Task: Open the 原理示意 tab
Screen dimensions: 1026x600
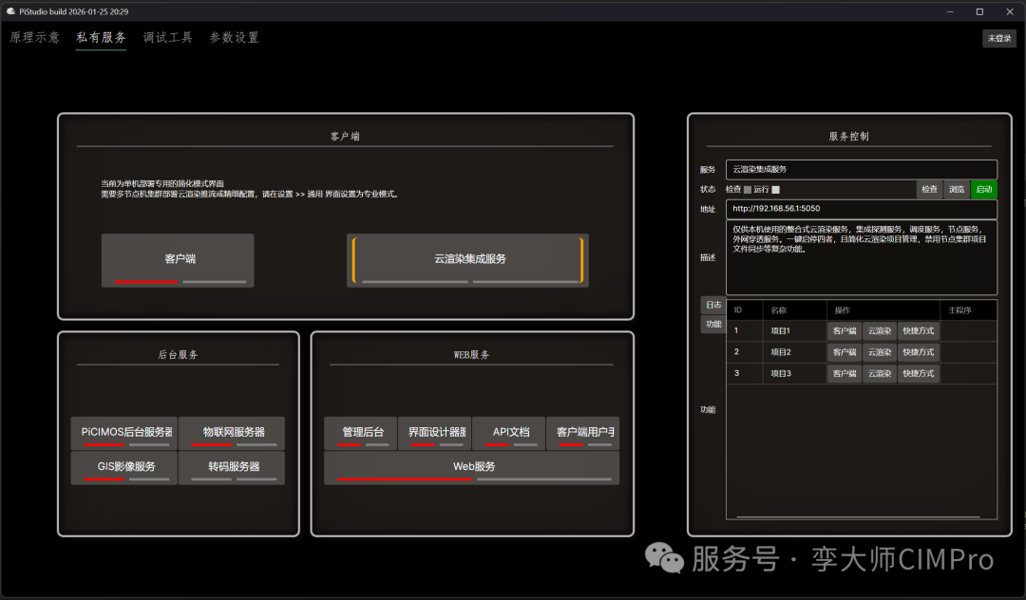Action: pyautogui.click(x=35, y=38)
